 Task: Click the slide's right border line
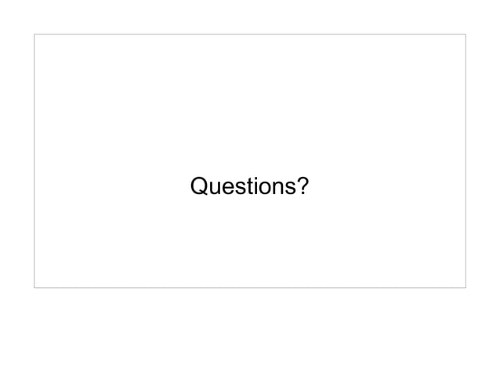pyautogui.click(x=466, y=161)
